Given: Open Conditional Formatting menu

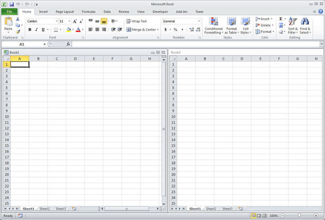Looking at the screenshot, I should [x=213, y=26].
